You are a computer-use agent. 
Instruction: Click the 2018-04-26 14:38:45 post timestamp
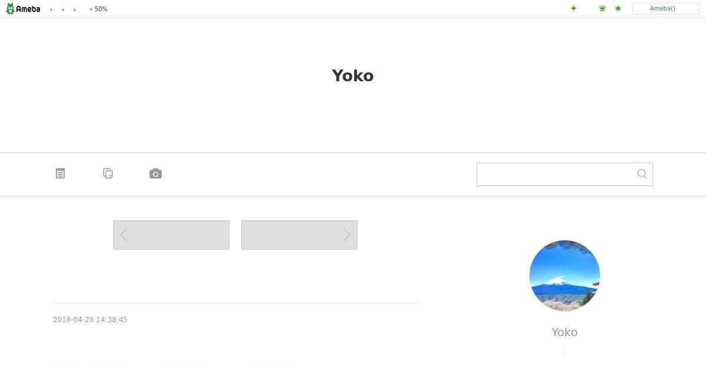90,320
